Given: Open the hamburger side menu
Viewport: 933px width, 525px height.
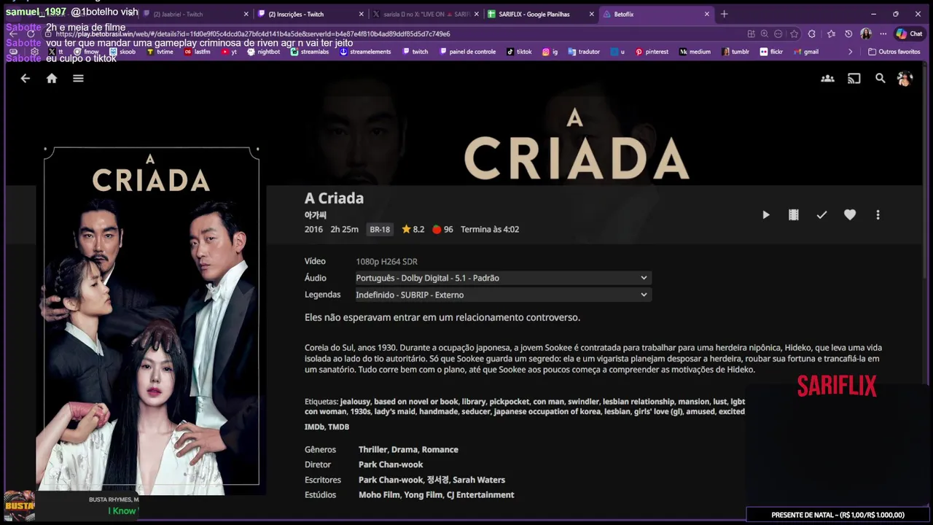Looking at the screenshot, I should click(x=78, y=78).
